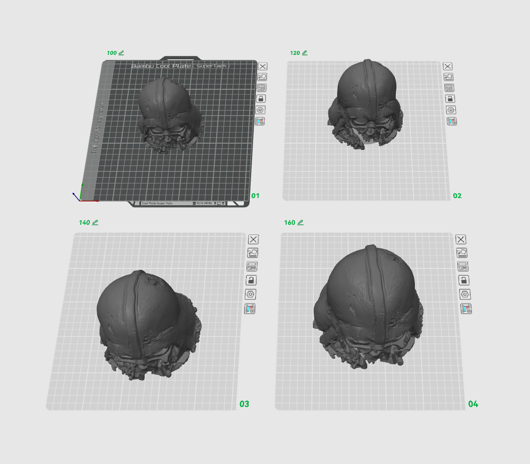Click the plate name "160"
This screenshot has height=464, width=530.
click(290, 223)
